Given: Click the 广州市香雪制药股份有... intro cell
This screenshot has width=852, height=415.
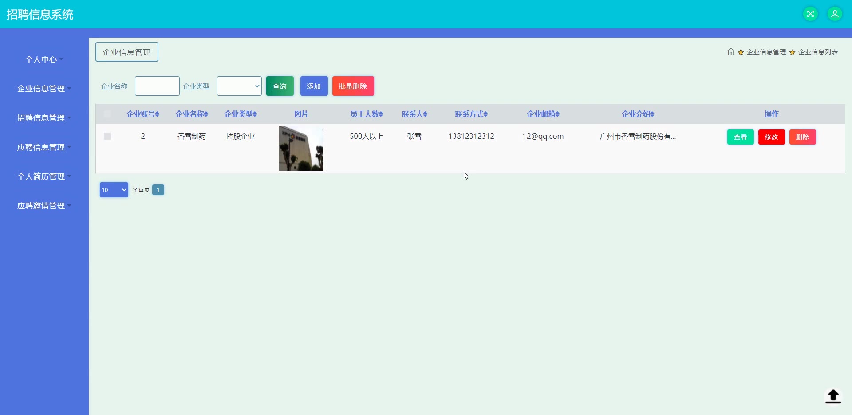Looking at the screenshot, I should pos(638,136).
